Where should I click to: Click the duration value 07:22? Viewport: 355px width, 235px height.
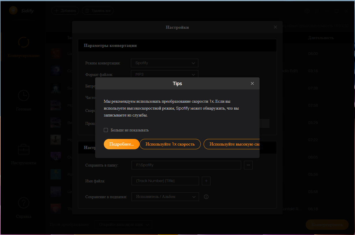pos(313,140)
